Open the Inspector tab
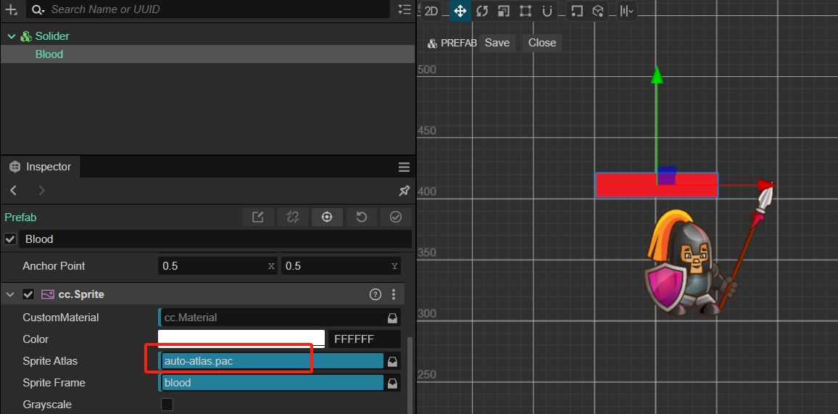Viewport: 838px width, 414px height. tap(41, 167)
